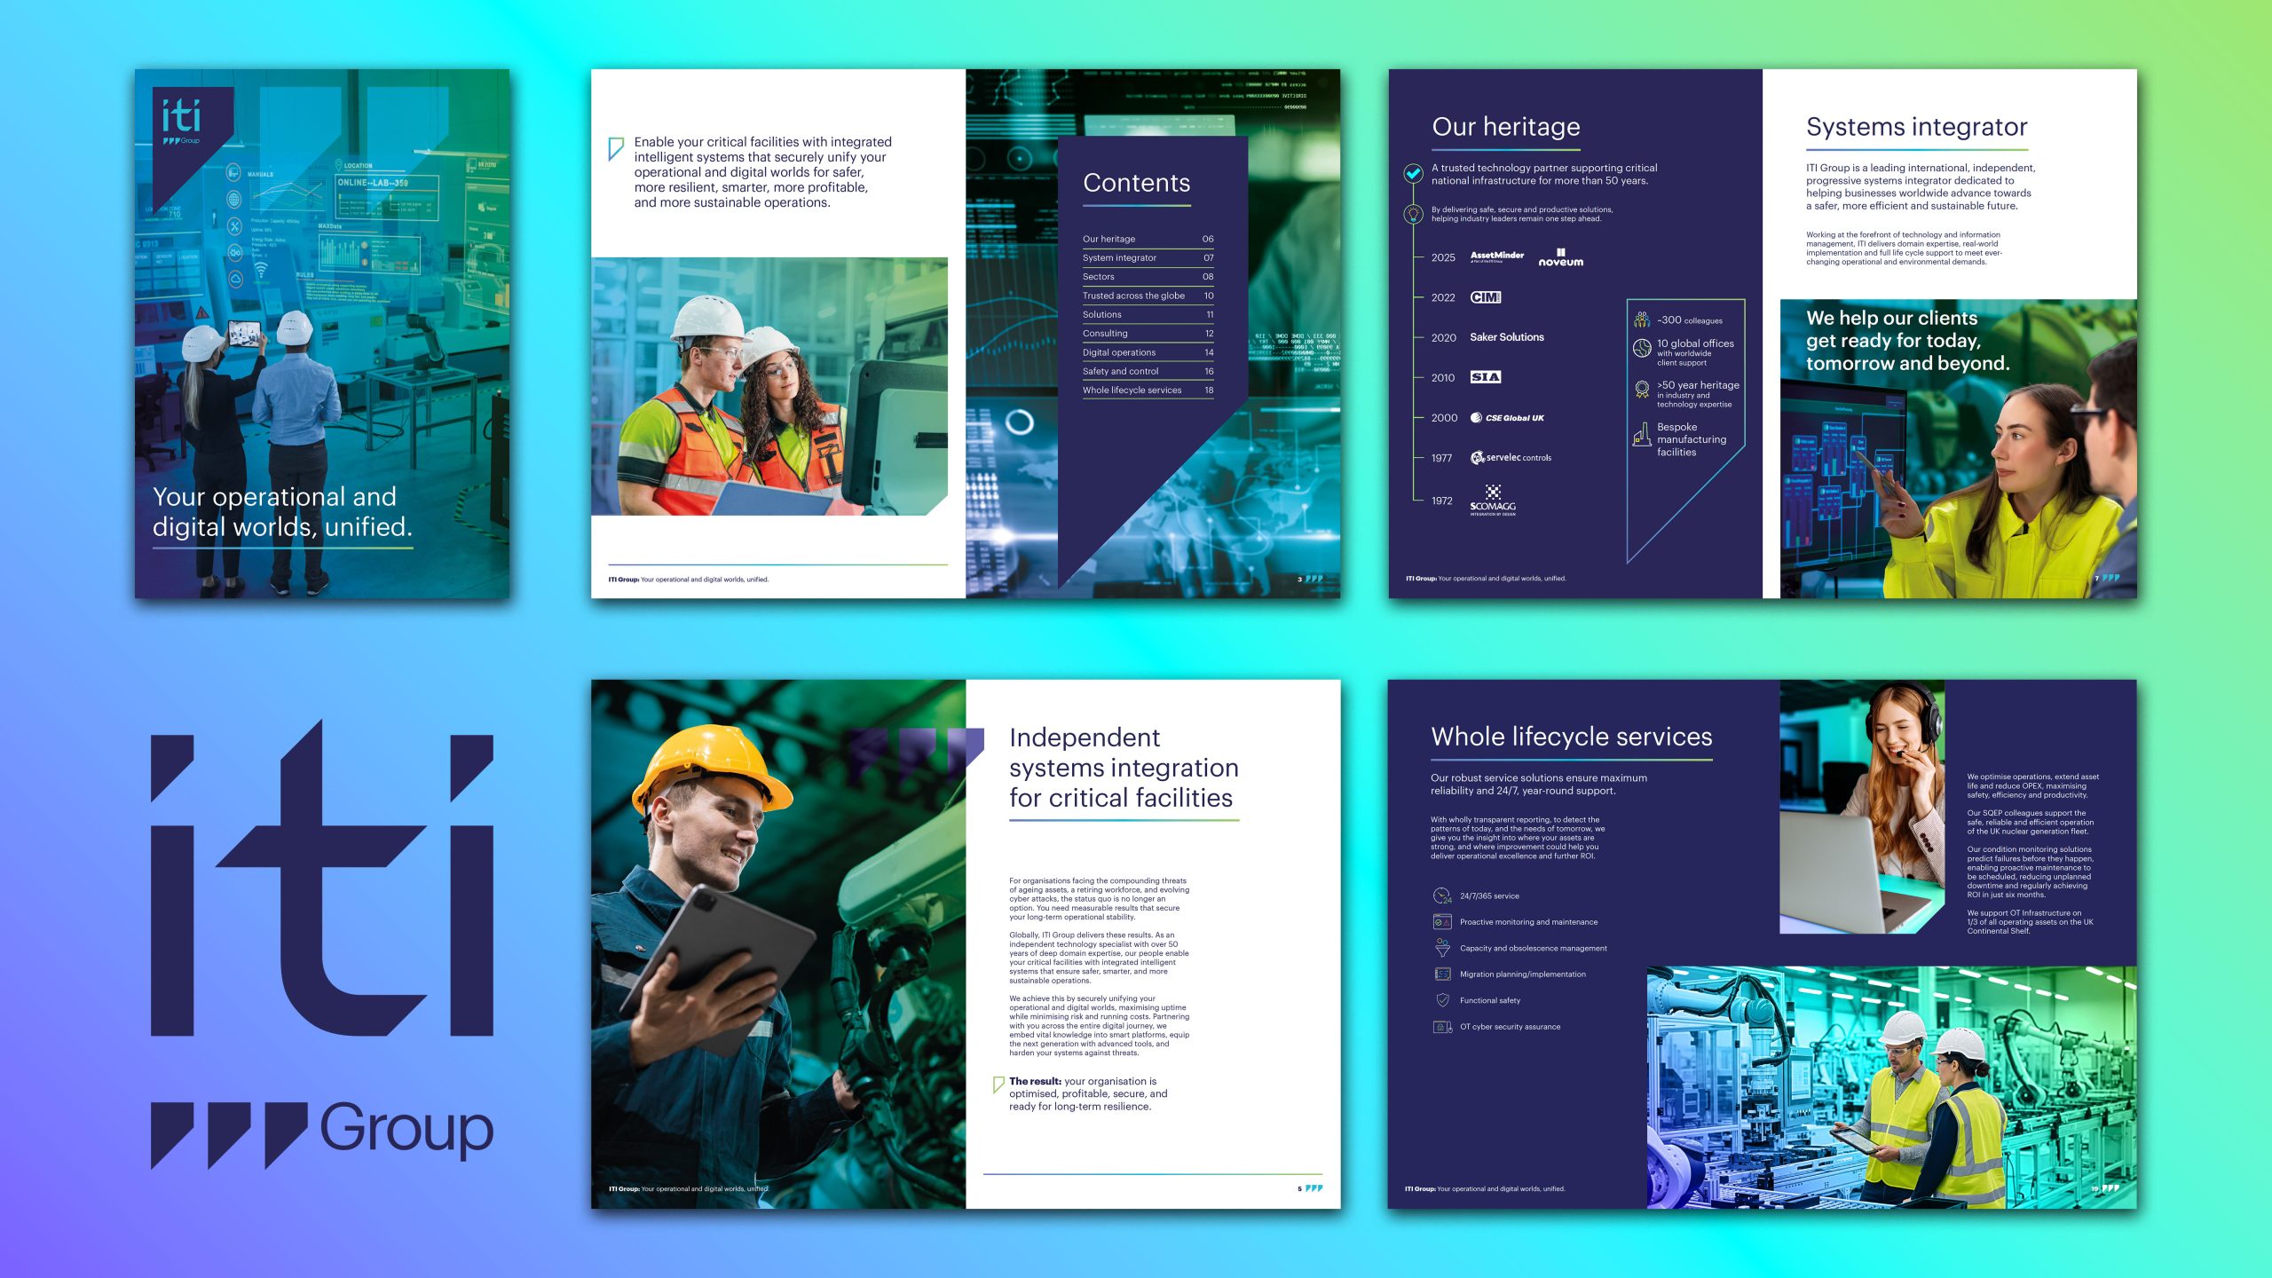Click 'Our robust service solutions ensure maximum reliability' text
Viewport: 2272px width, 1278px height.
(x=1539, y=785)
